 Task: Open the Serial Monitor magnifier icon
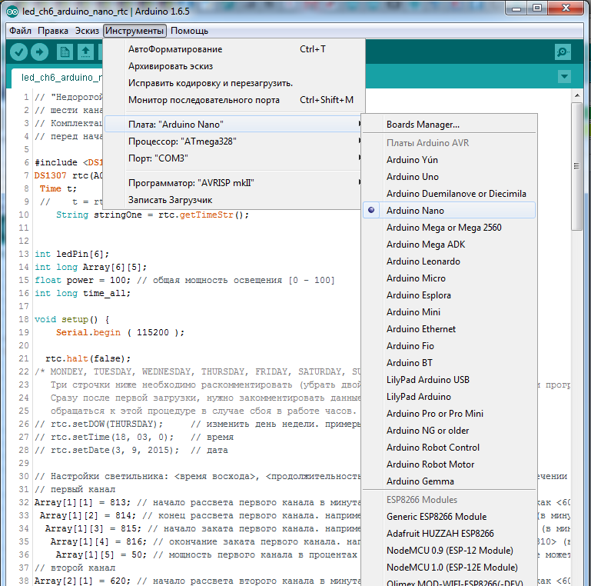tap(563, 52)
